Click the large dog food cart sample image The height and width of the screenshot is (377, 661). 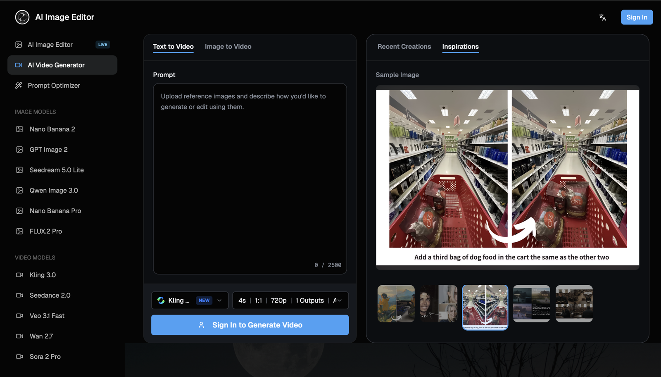[507, 177]
